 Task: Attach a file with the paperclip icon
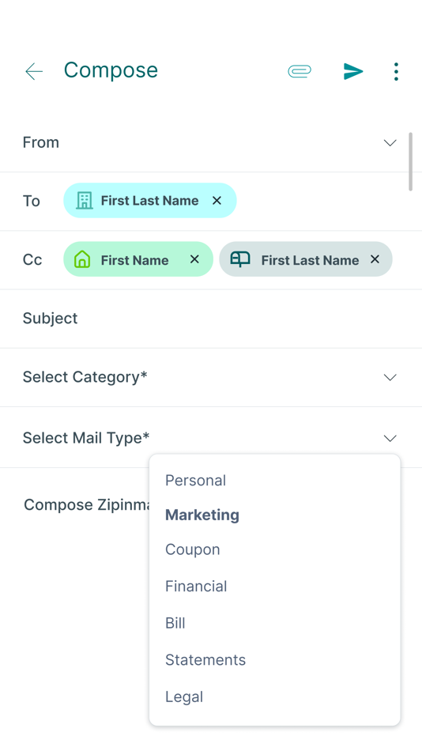pos(300,71)
